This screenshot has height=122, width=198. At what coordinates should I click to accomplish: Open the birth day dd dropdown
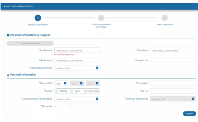pyautogui.click(x=93, y=83)
